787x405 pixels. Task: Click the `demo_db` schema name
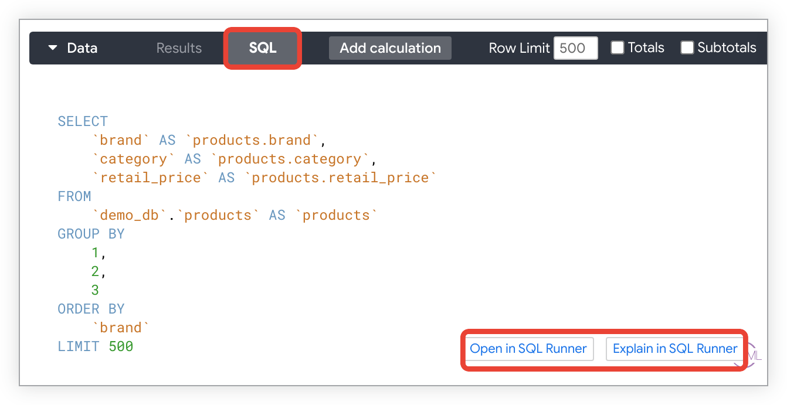130,215
